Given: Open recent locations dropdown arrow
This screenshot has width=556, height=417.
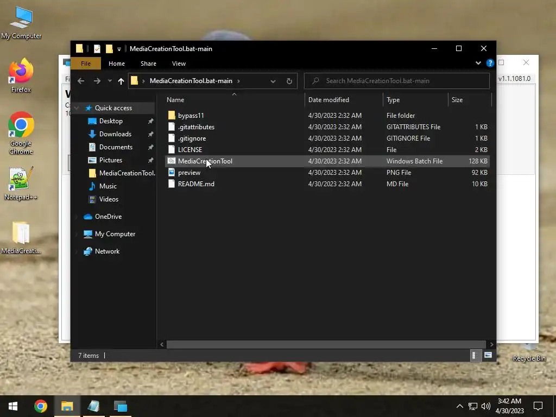Looking at the screenshot, I should 110,81.
